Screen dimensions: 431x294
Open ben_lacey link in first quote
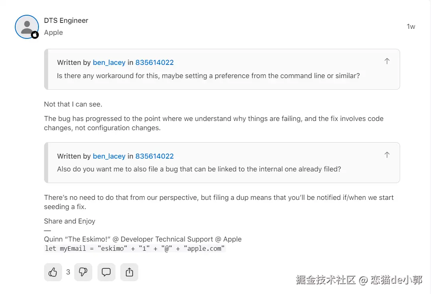click(x=109, y=62)
